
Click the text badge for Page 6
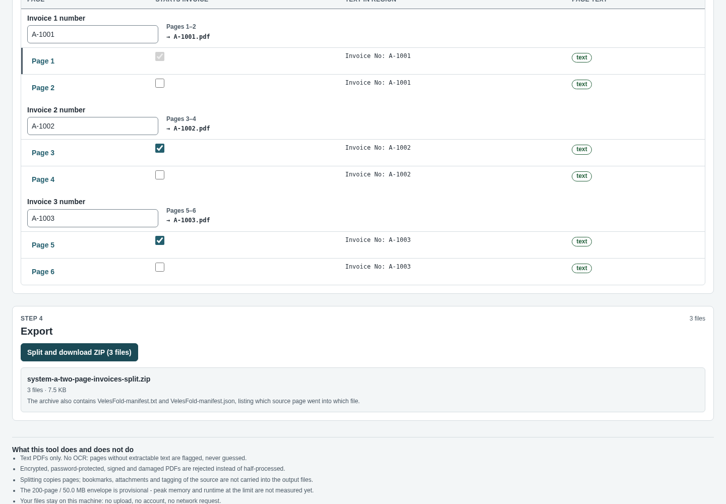(x=582, y=268)
